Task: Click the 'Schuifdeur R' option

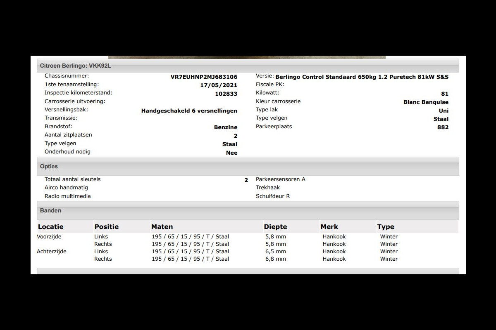Action: (273, 196)
